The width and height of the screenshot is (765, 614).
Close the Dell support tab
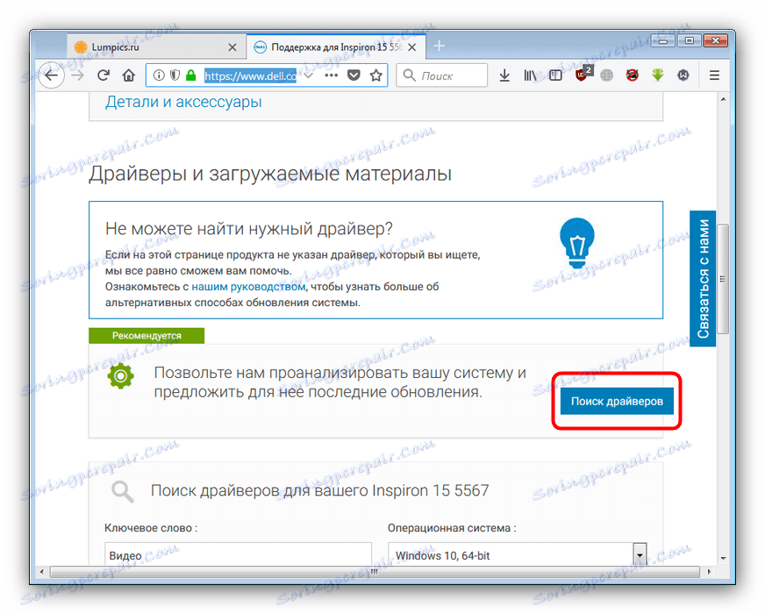point(412,47)
